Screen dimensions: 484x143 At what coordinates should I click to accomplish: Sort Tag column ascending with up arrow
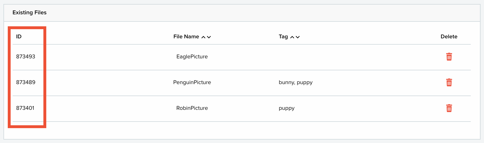point(292,37)
